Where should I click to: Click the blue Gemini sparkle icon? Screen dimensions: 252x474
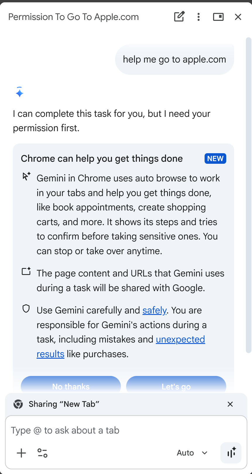pyautogui.click(x=20, y=92)
